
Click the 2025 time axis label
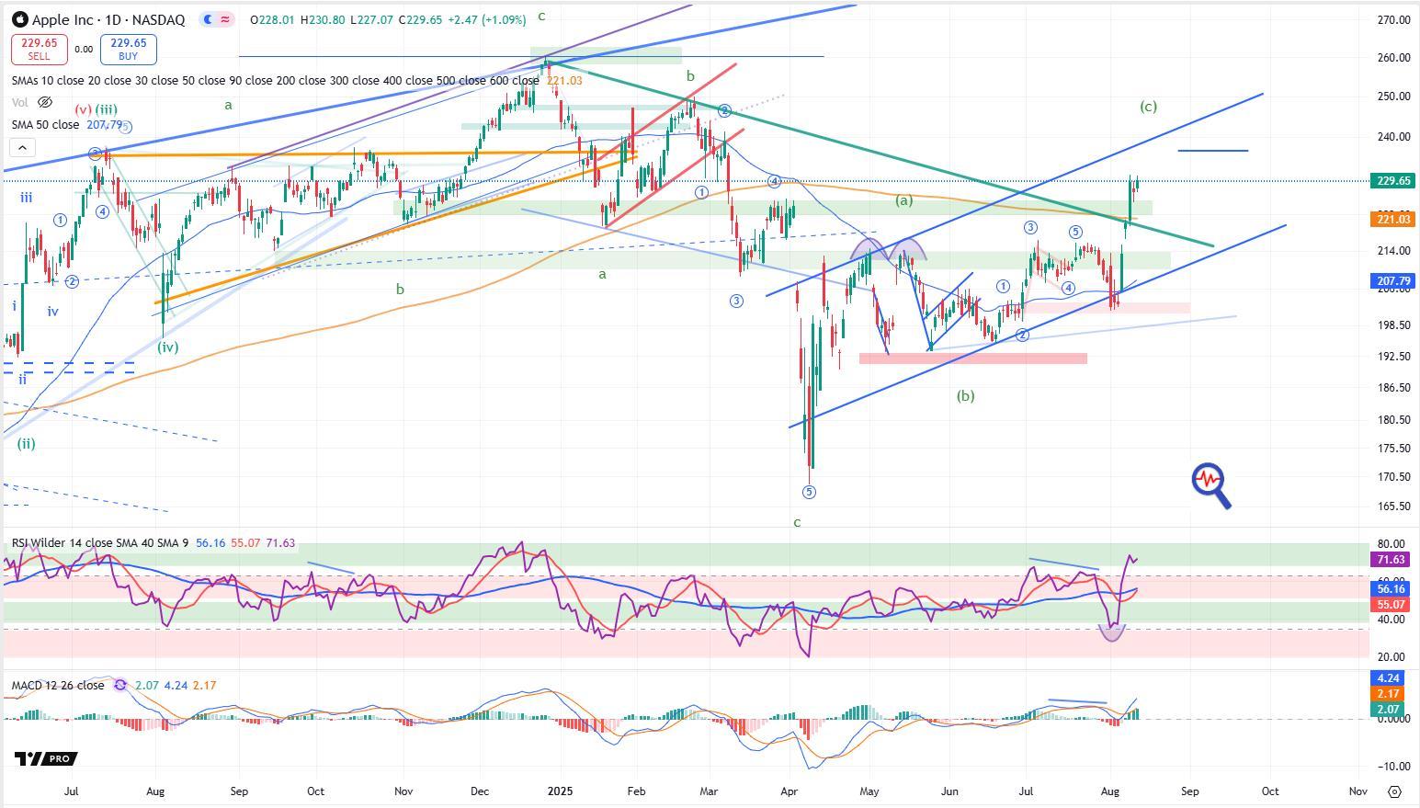[560, 791]
